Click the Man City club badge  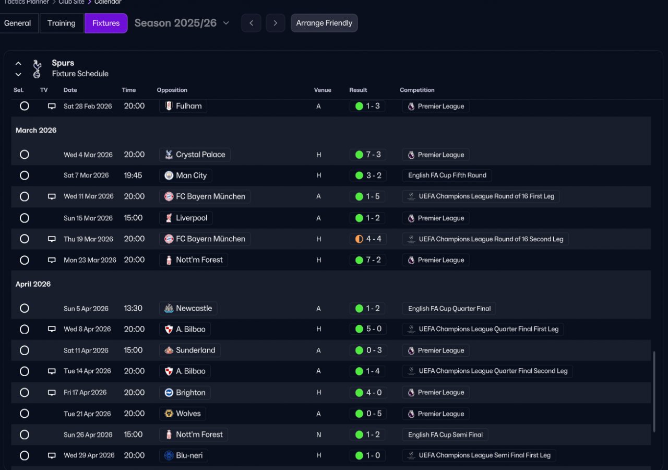(x=169, y=175)
